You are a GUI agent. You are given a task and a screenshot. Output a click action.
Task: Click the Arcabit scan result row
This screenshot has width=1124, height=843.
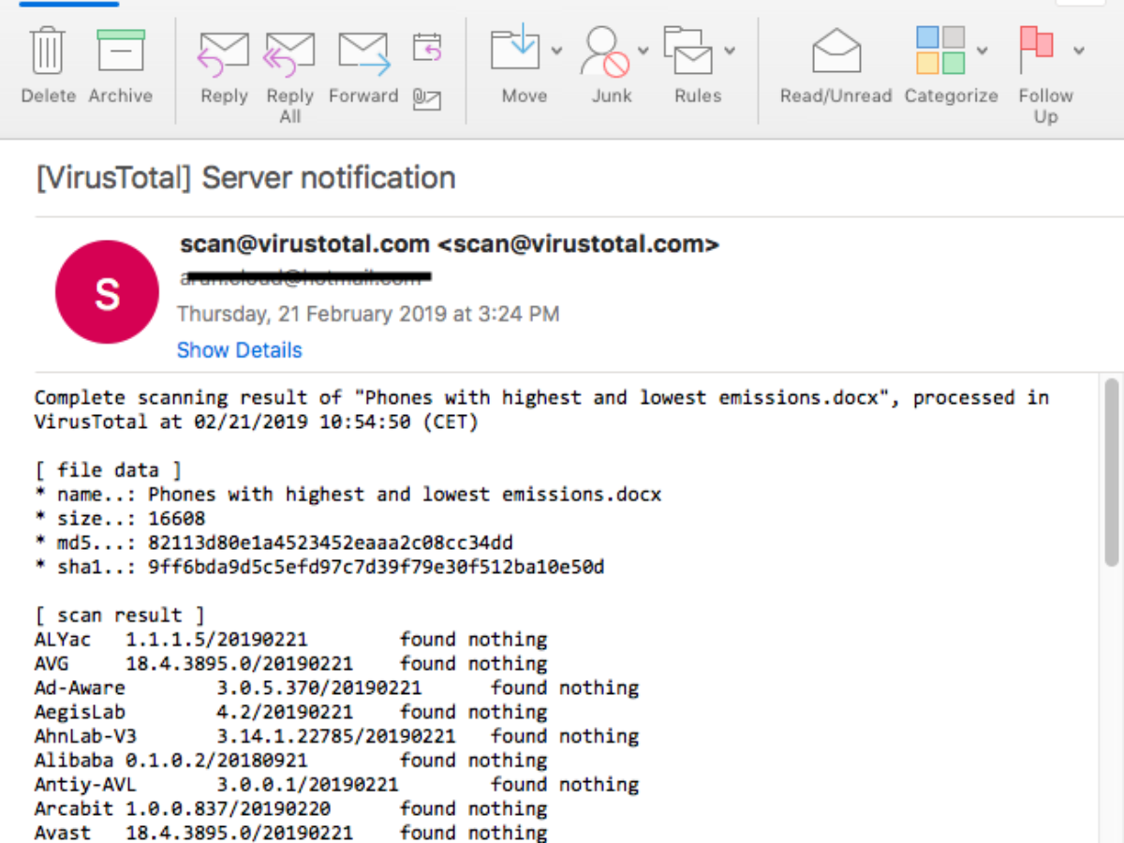click(290, 809)
